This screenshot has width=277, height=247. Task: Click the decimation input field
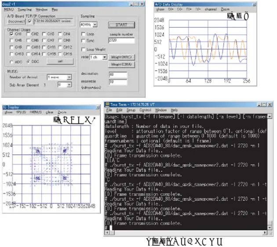click(x=118, y=75)
